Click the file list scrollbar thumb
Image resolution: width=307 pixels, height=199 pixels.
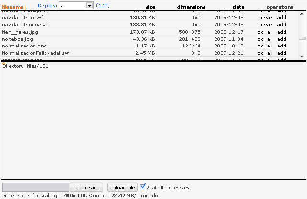pyautogui.click(x=302, y=38)
